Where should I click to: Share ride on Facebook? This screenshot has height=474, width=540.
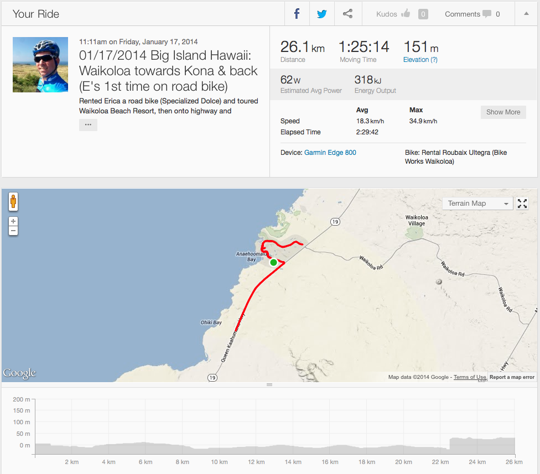[x=297, y=14]
